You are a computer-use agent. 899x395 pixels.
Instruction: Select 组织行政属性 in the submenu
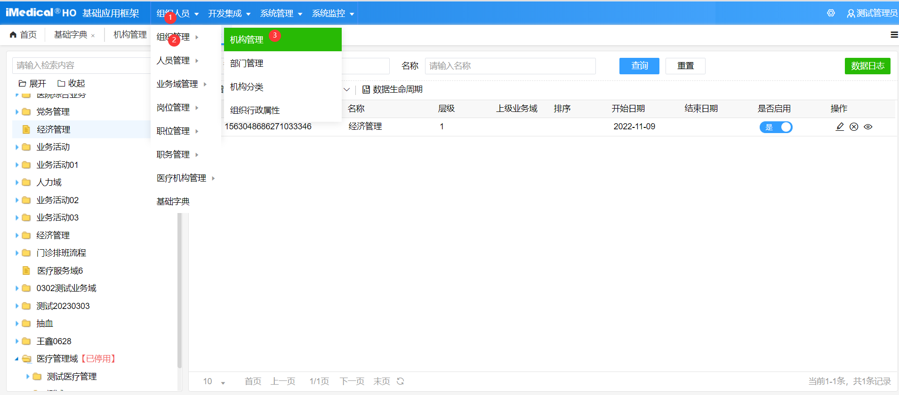(x=282, y=110)
